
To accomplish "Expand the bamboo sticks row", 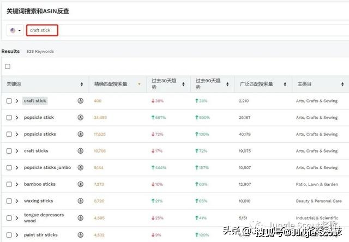I will click(17, 184).
